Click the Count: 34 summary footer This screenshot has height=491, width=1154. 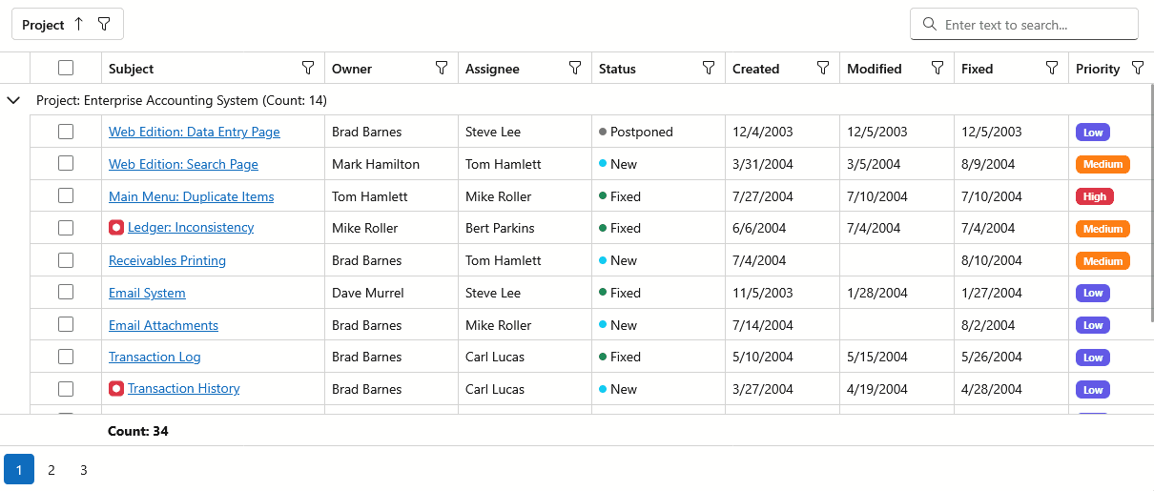pyautogui.click(x=138, y=431)
